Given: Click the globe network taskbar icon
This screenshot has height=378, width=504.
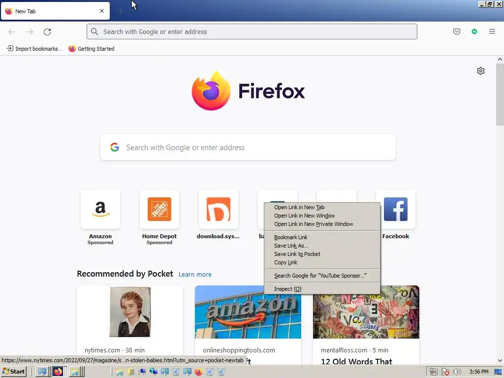Looking at the screenshot, I should [x=154, y=372].
